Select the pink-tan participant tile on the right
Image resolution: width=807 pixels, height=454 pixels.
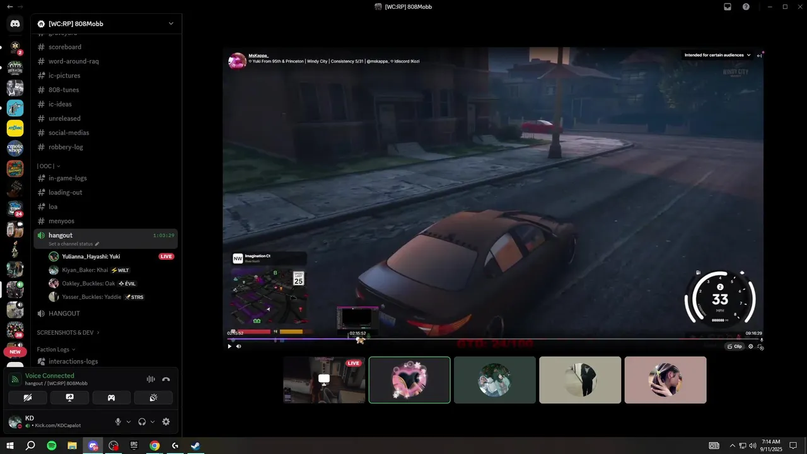(665, 380)
